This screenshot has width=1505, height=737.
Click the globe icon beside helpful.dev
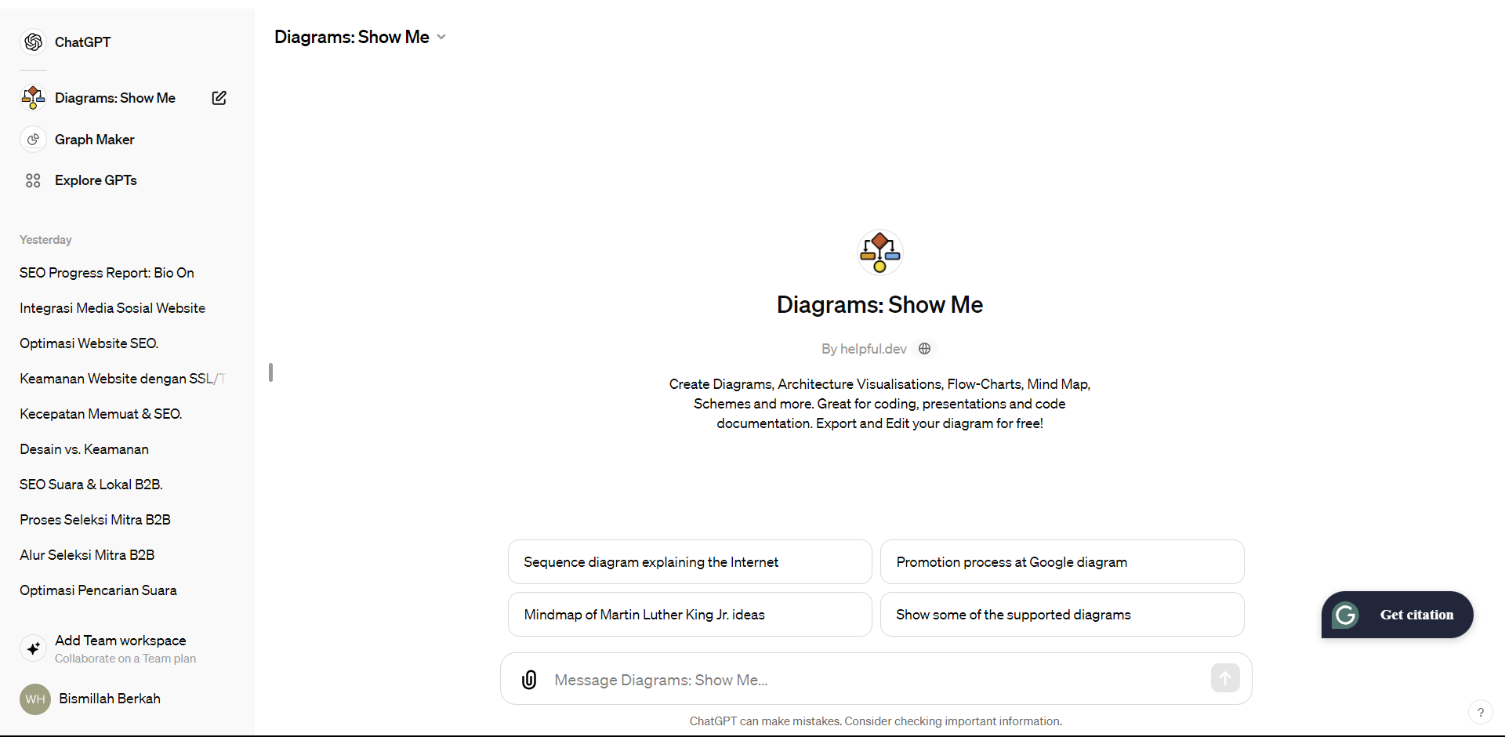(x=925, y=349)
